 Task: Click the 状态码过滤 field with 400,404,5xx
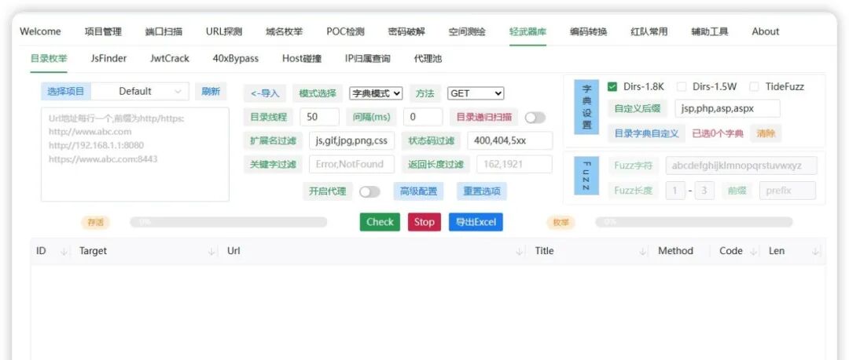[510, 141]
